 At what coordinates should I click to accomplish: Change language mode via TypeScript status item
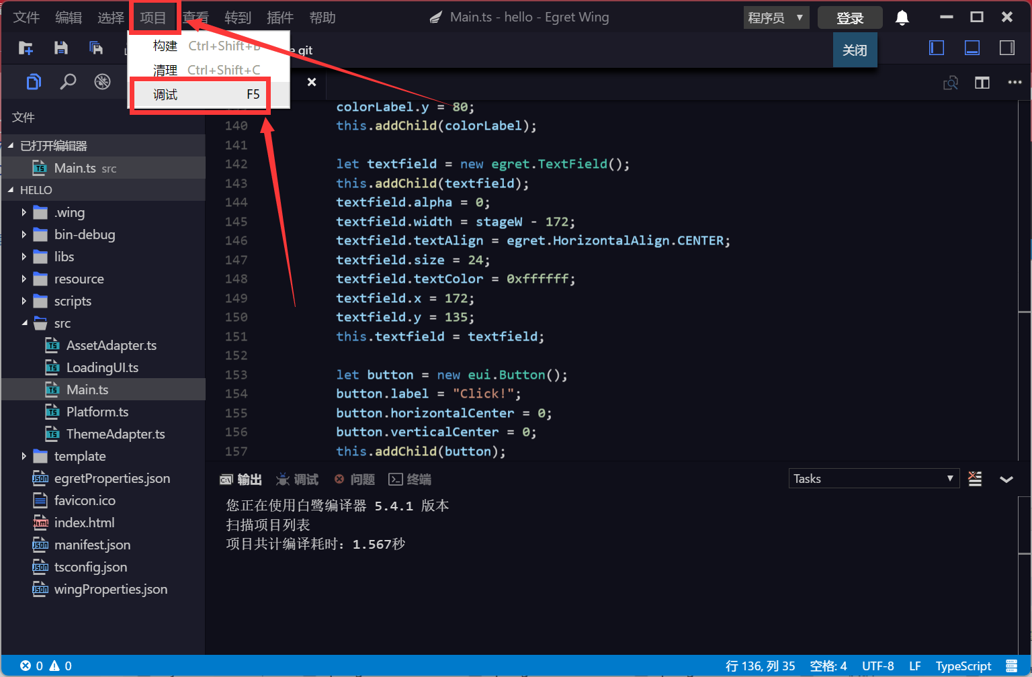click(963, 666)
